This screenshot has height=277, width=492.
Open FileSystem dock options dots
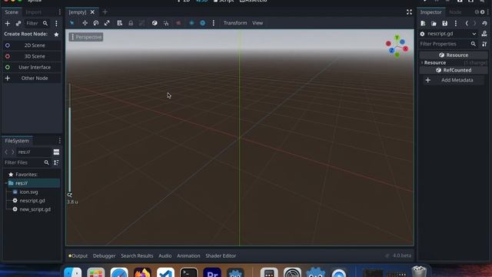click(x=59, y=141)
